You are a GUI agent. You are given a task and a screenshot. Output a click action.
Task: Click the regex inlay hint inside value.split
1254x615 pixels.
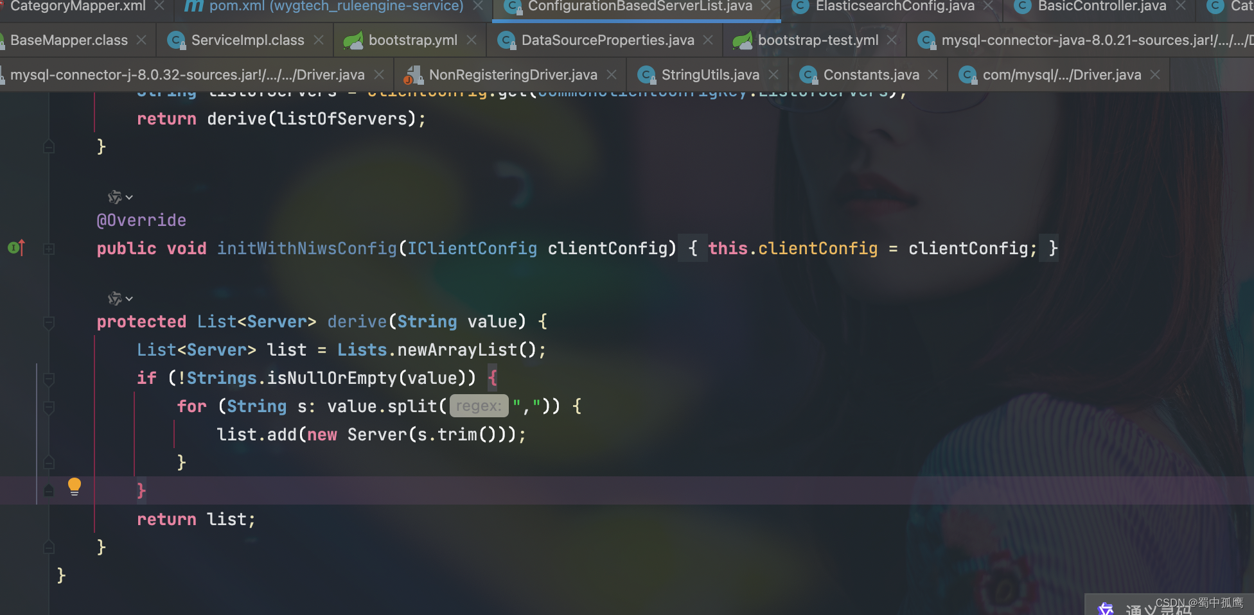(x=479, y=406)
